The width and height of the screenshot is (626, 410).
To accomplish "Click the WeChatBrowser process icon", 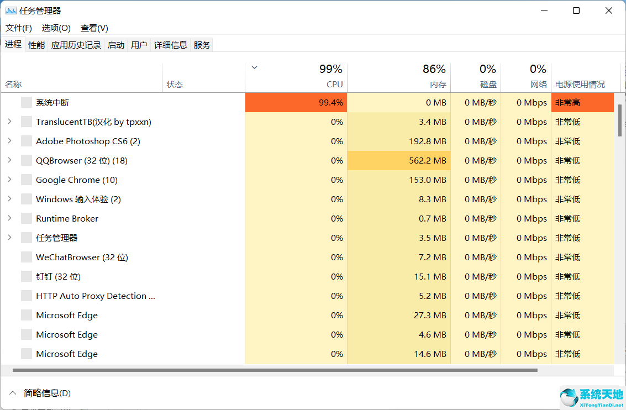I will click(26, 257).
